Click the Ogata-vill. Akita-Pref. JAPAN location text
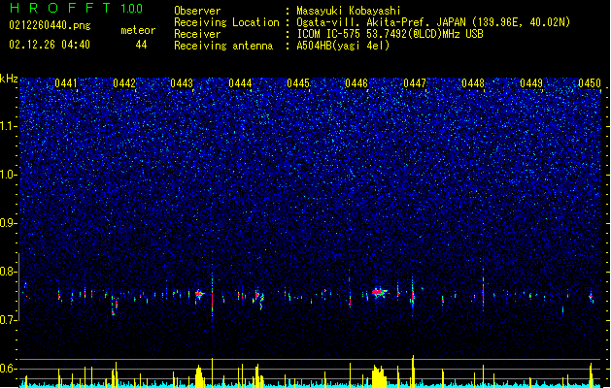Screen dimensions: 611x388 click(x=433, y=22)
